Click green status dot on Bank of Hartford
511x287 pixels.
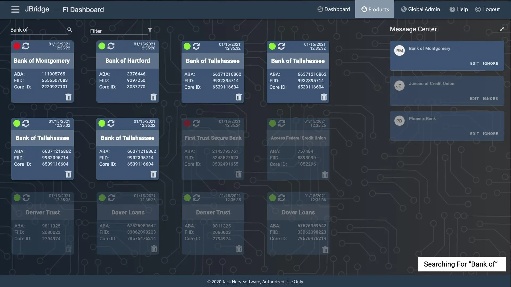pos(102,46)
